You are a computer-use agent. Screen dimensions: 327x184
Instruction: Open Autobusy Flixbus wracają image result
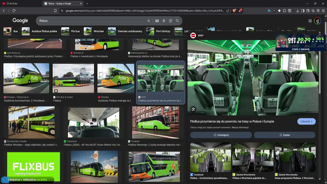click(x=116, y=78)
